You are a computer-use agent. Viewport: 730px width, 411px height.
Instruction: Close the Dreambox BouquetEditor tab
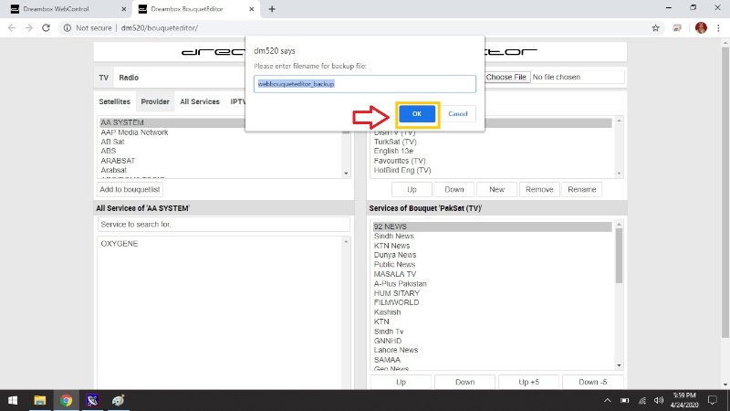pos(252,9)
